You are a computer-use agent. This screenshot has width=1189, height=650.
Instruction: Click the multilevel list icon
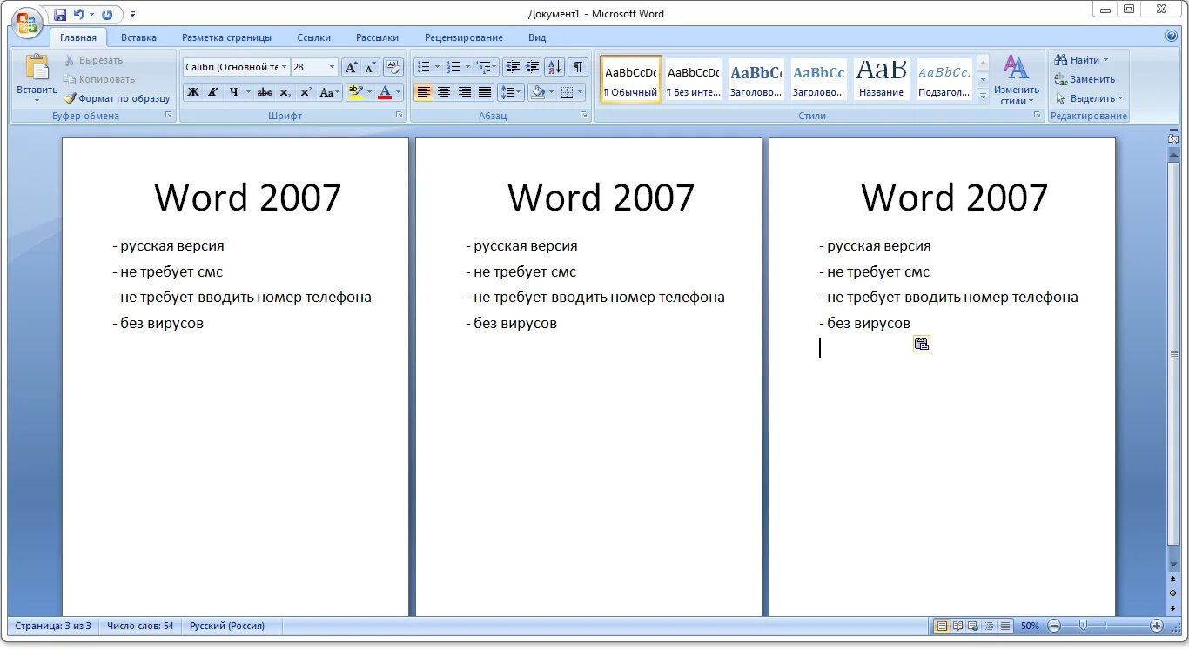(x=482, y=67)
